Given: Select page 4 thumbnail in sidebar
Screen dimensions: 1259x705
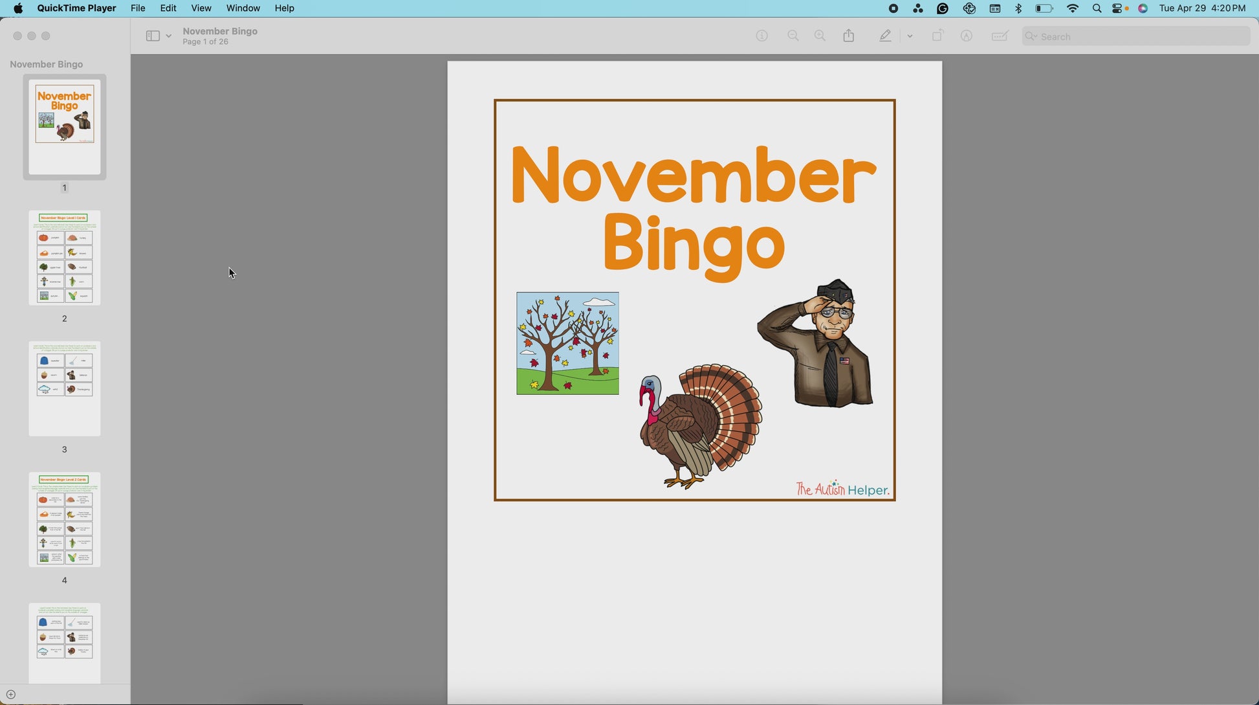Looking at the screenshot, I should point(65,519).
